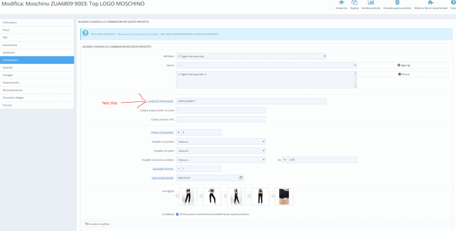Go to the Prezzi sidebar tab

(37, 30)
